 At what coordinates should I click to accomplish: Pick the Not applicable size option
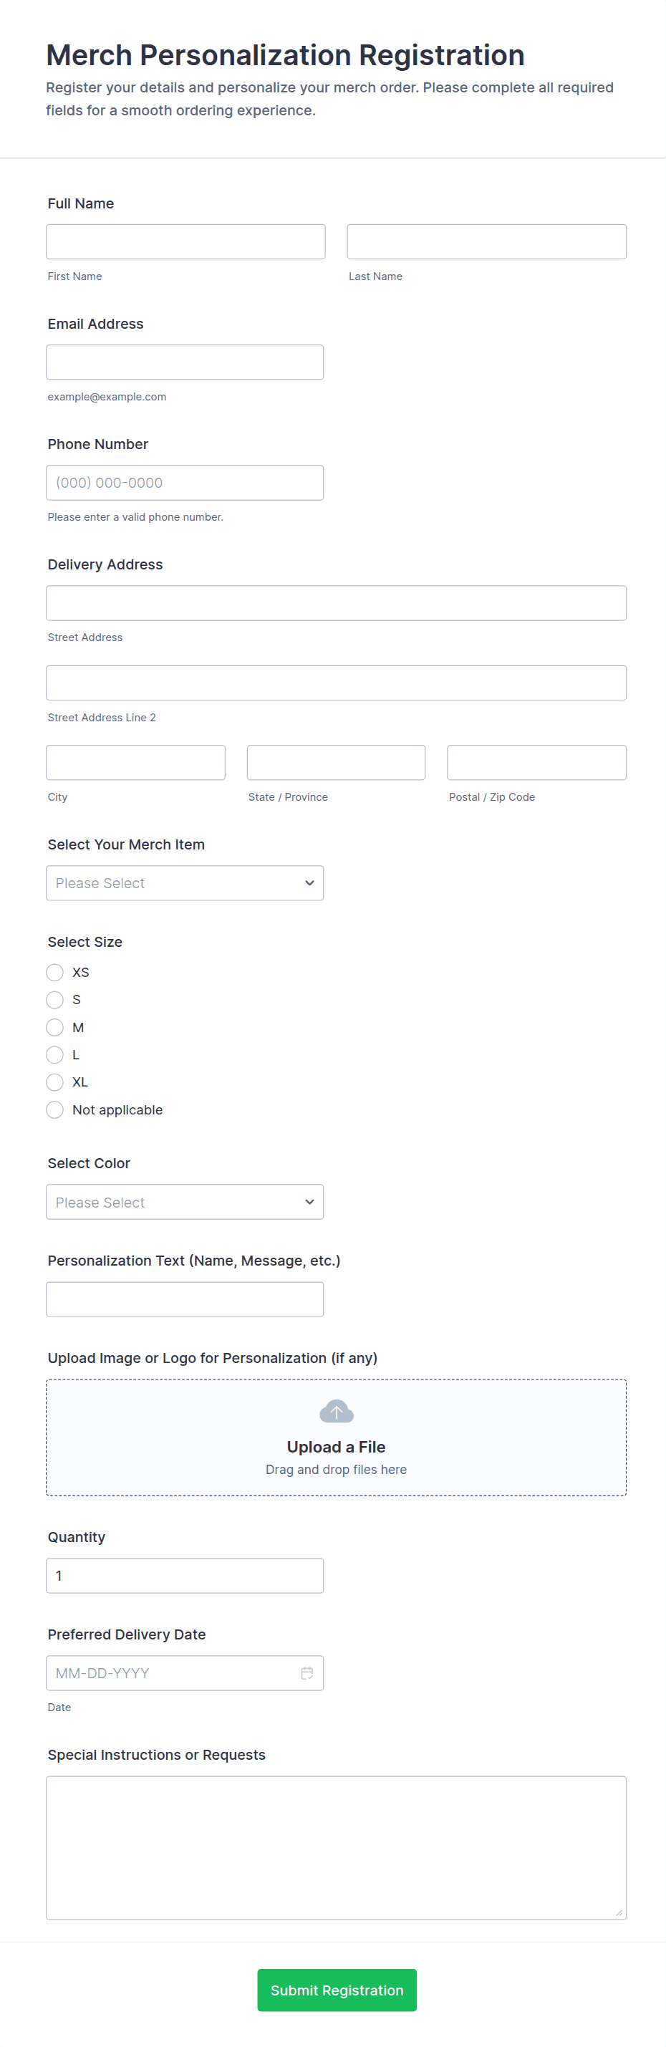click(x=55, y=1110)
